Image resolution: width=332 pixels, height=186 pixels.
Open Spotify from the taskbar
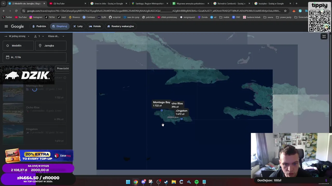tap(197, 182)
